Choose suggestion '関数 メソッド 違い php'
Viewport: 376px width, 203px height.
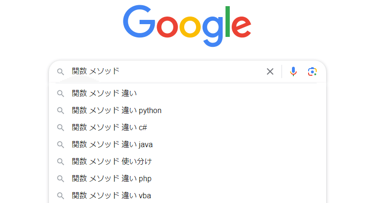[187, 178]
